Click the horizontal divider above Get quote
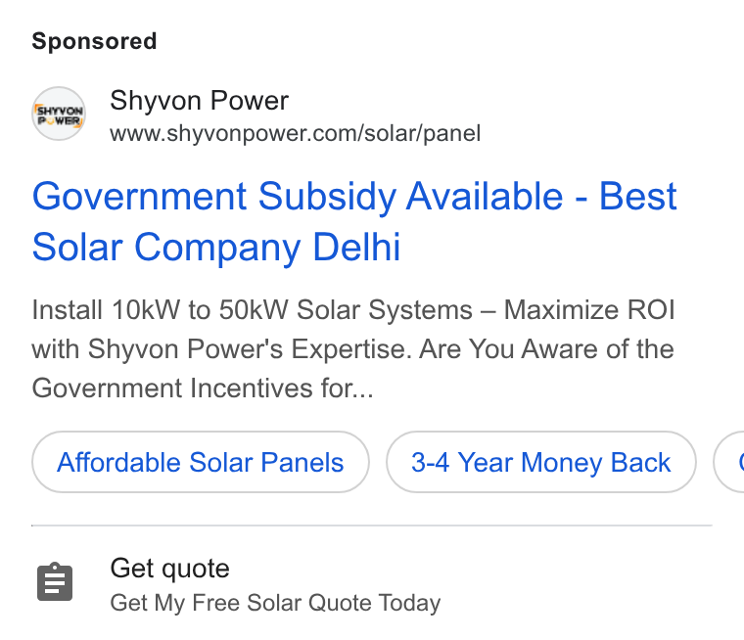The width and height of the screenshot is (744, 640). 372,526
